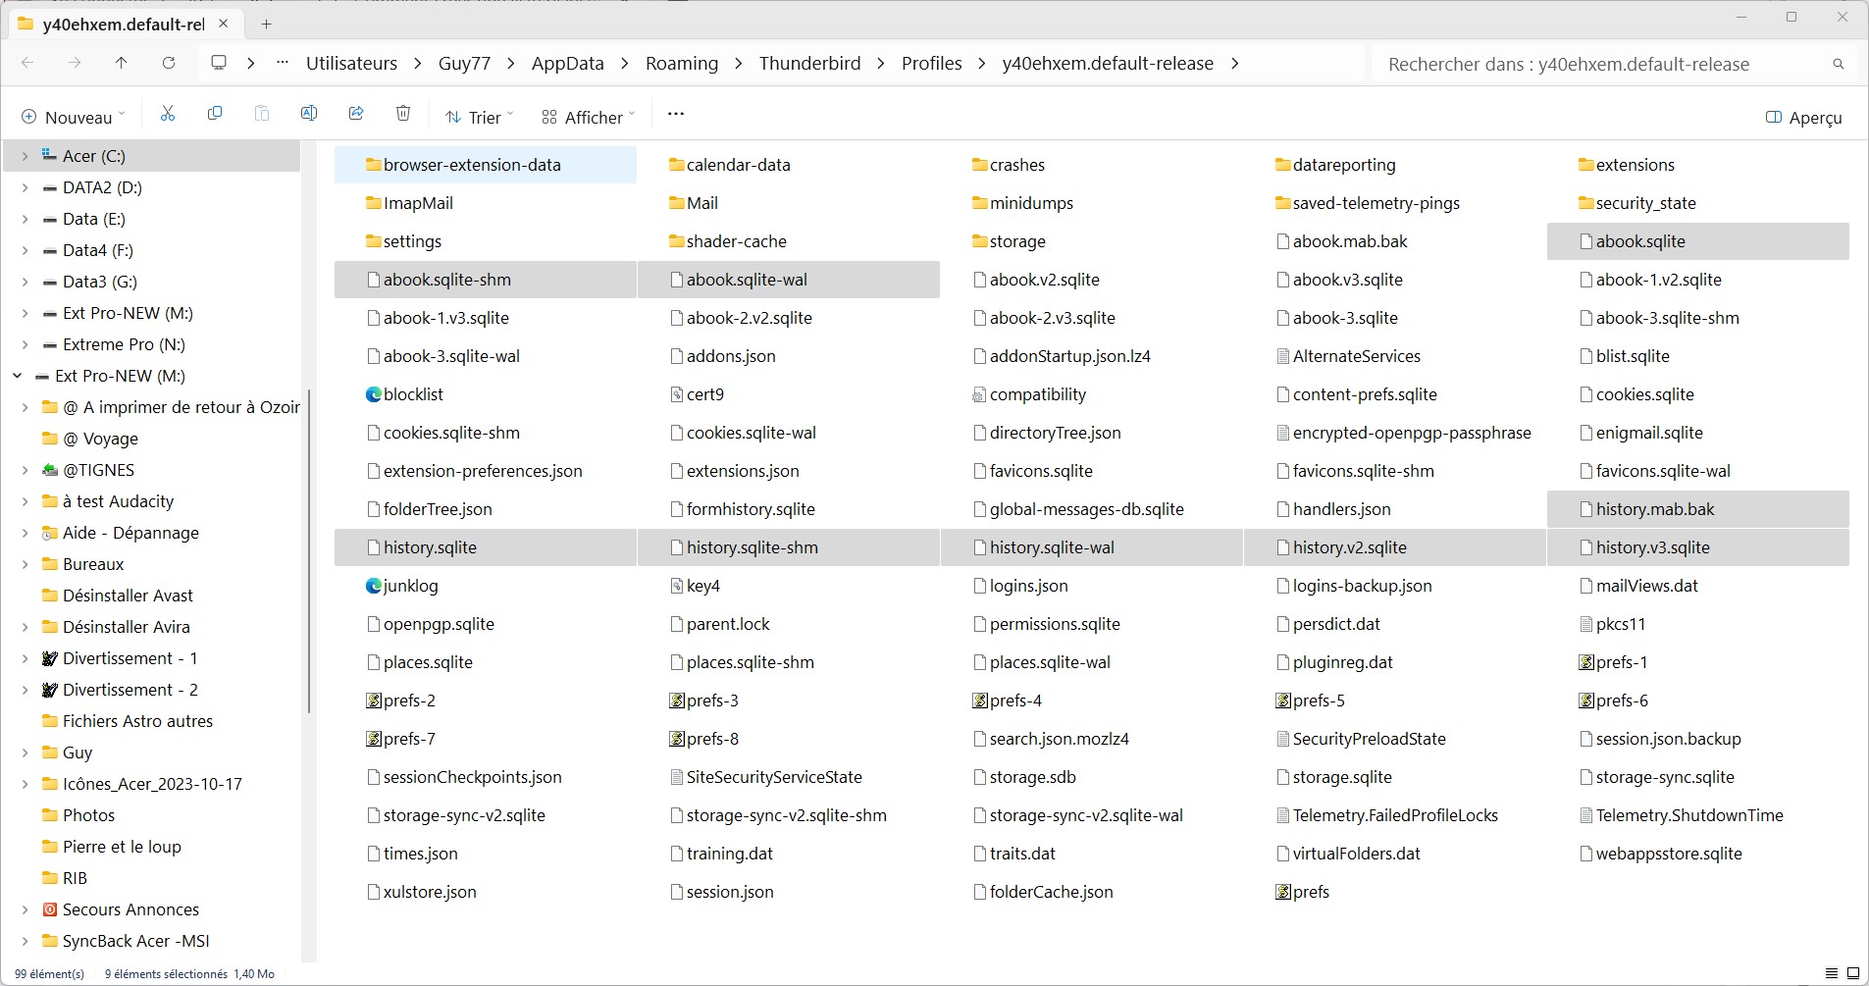Select the browser-extension-data folder icon
This screenshot has height=986, width=1869.
click(x=373, y=165)
